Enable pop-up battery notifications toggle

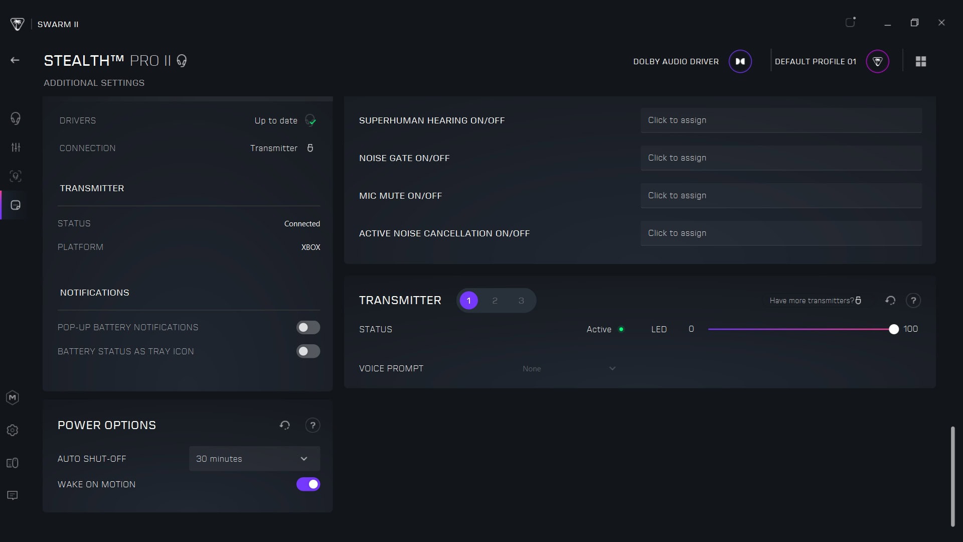(x=308, y=327)
